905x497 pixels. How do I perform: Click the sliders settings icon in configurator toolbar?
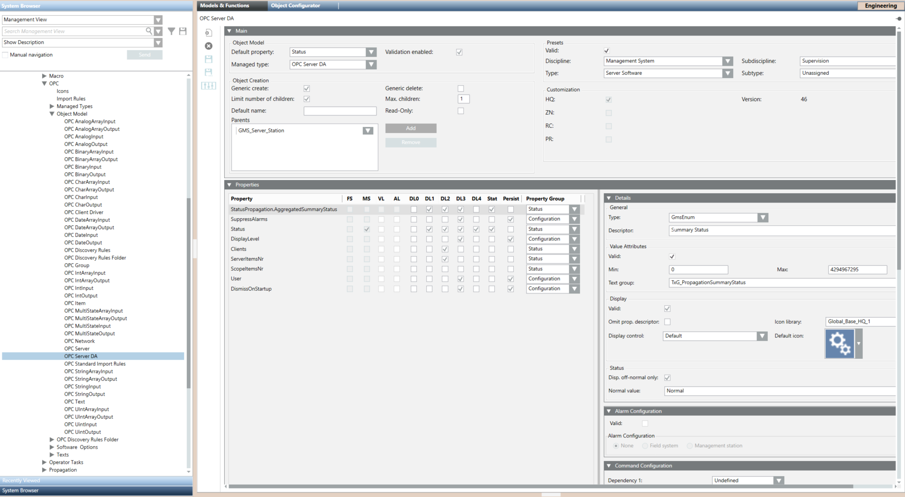coord(209,86)
